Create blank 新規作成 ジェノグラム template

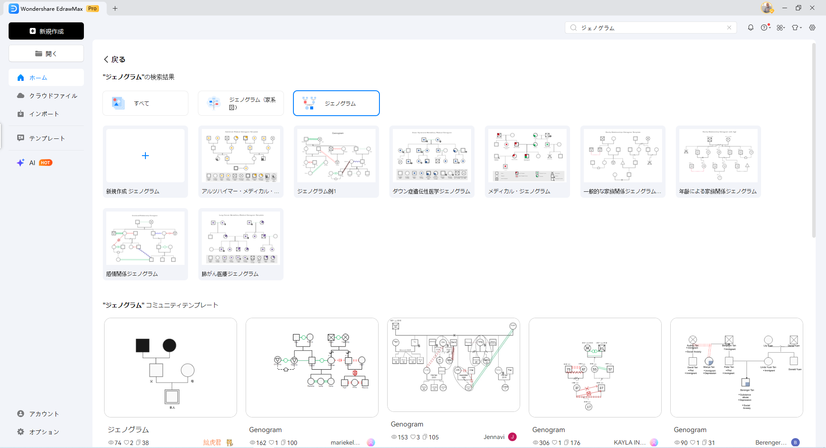pyautogui.click(x=145, y=156)
